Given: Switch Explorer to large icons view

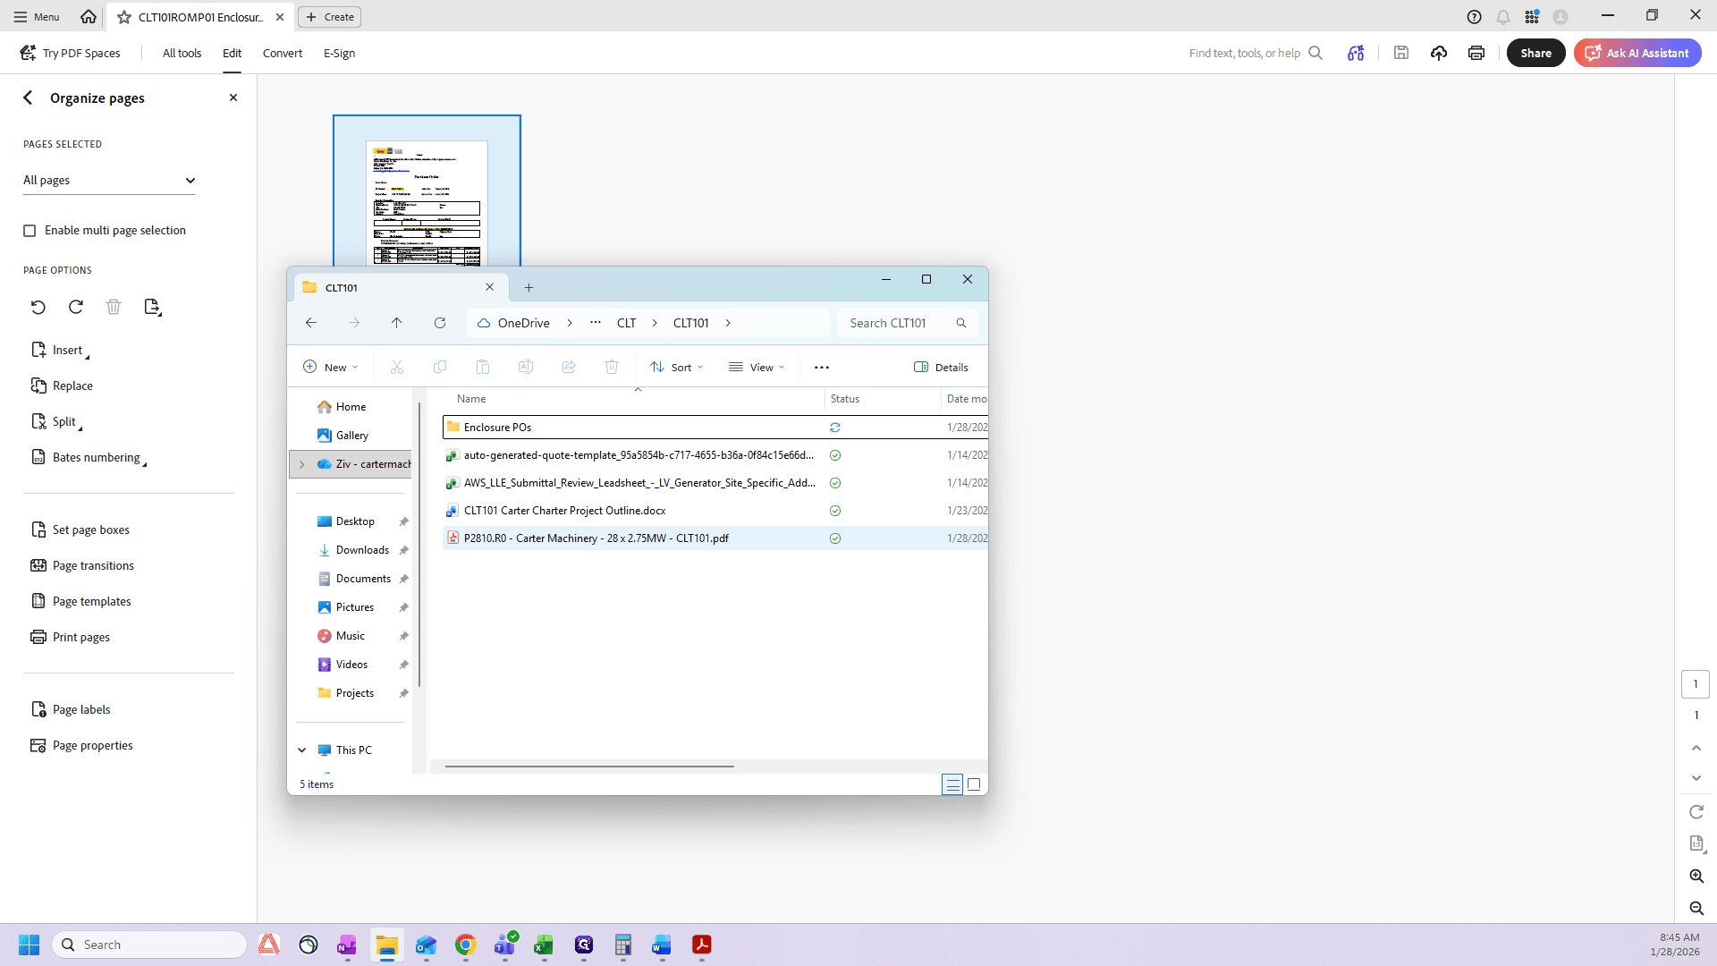Looking at the screenshot, I should [974, 784].
